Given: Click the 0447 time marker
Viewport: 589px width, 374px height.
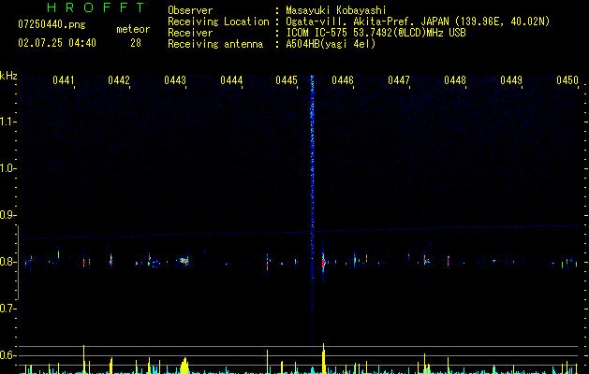Looking at the screenshot, I should (x=399, y=80).
